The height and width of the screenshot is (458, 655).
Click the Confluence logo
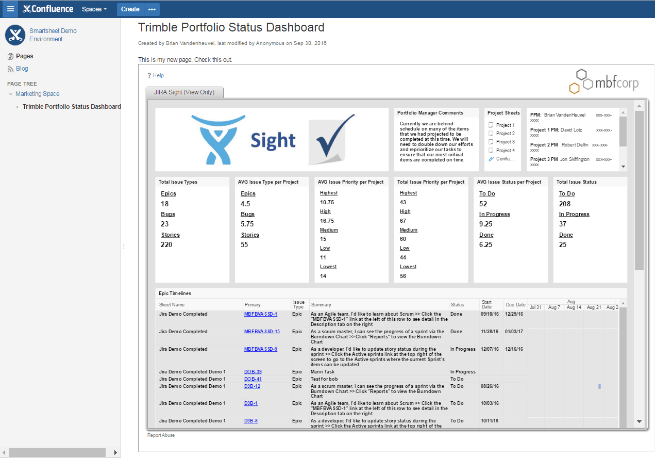[x=49, y=9]
